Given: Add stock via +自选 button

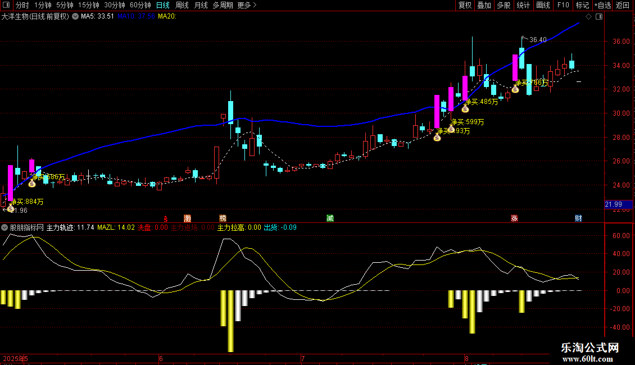Looking at the screenshot, I should click(602, 5).
